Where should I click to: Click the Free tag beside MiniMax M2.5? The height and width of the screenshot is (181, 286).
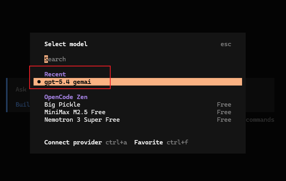point(224,112)
